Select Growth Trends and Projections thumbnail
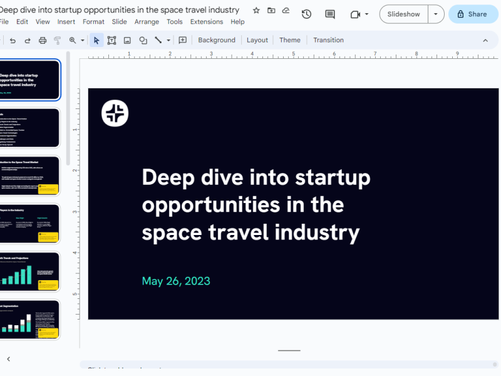501x376 pixels. tap(29, 272)
